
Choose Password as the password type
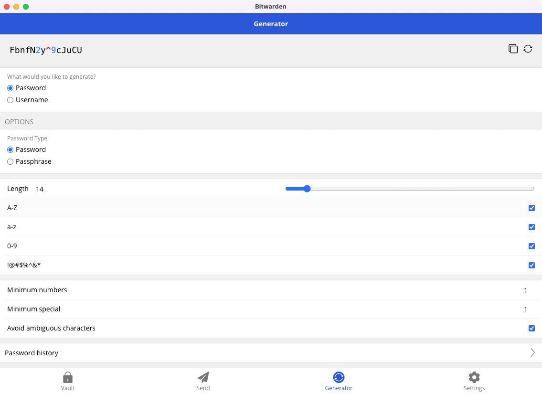pyautogui.click(x=11, y=149)
